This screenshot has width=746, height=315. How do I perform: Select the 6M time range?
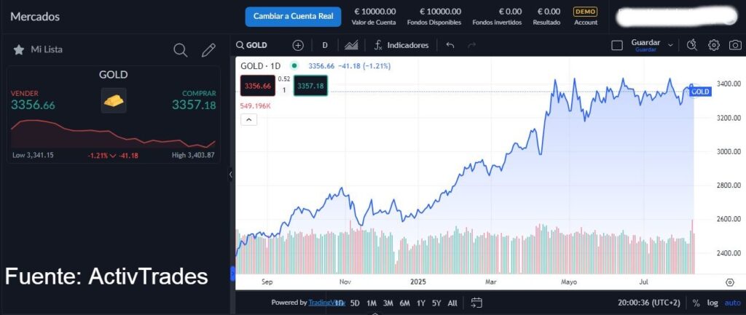point(405,303)
